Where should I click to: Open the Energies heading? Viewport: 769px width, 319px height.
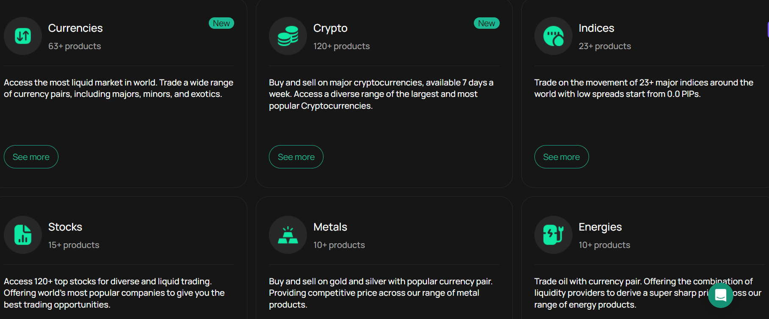click(x=600, y=227)
